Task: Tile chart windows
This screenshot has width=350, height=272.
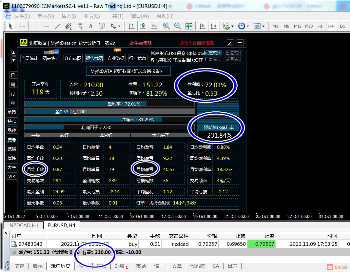Action: coord(189,26)
